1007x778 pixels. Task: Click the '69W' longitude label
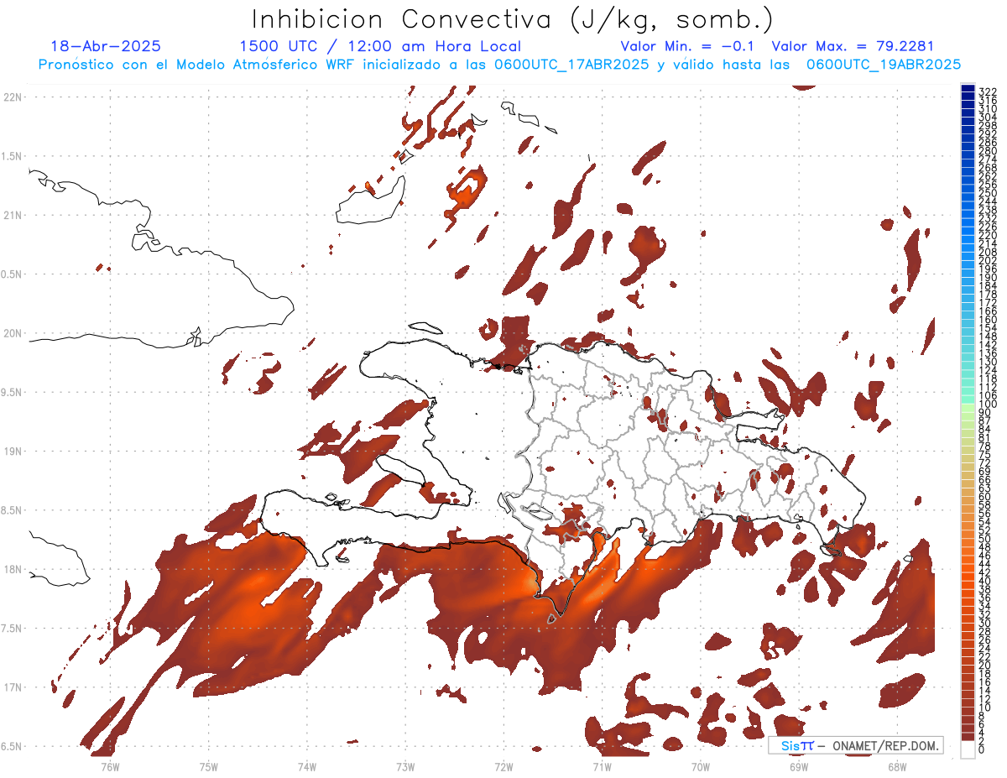799,766
